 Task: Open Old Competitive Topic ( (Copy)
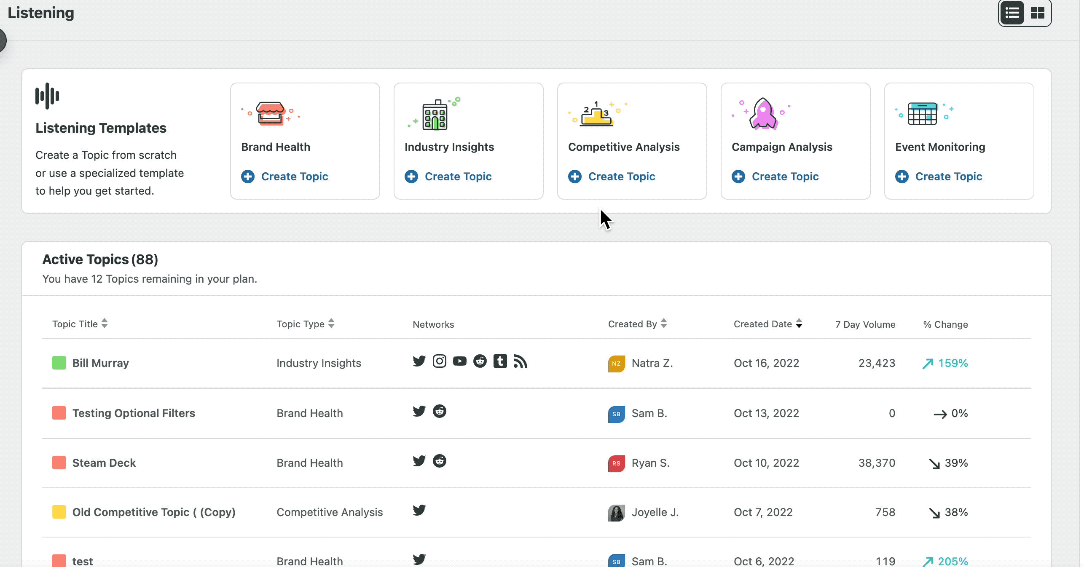pos(154,512)
